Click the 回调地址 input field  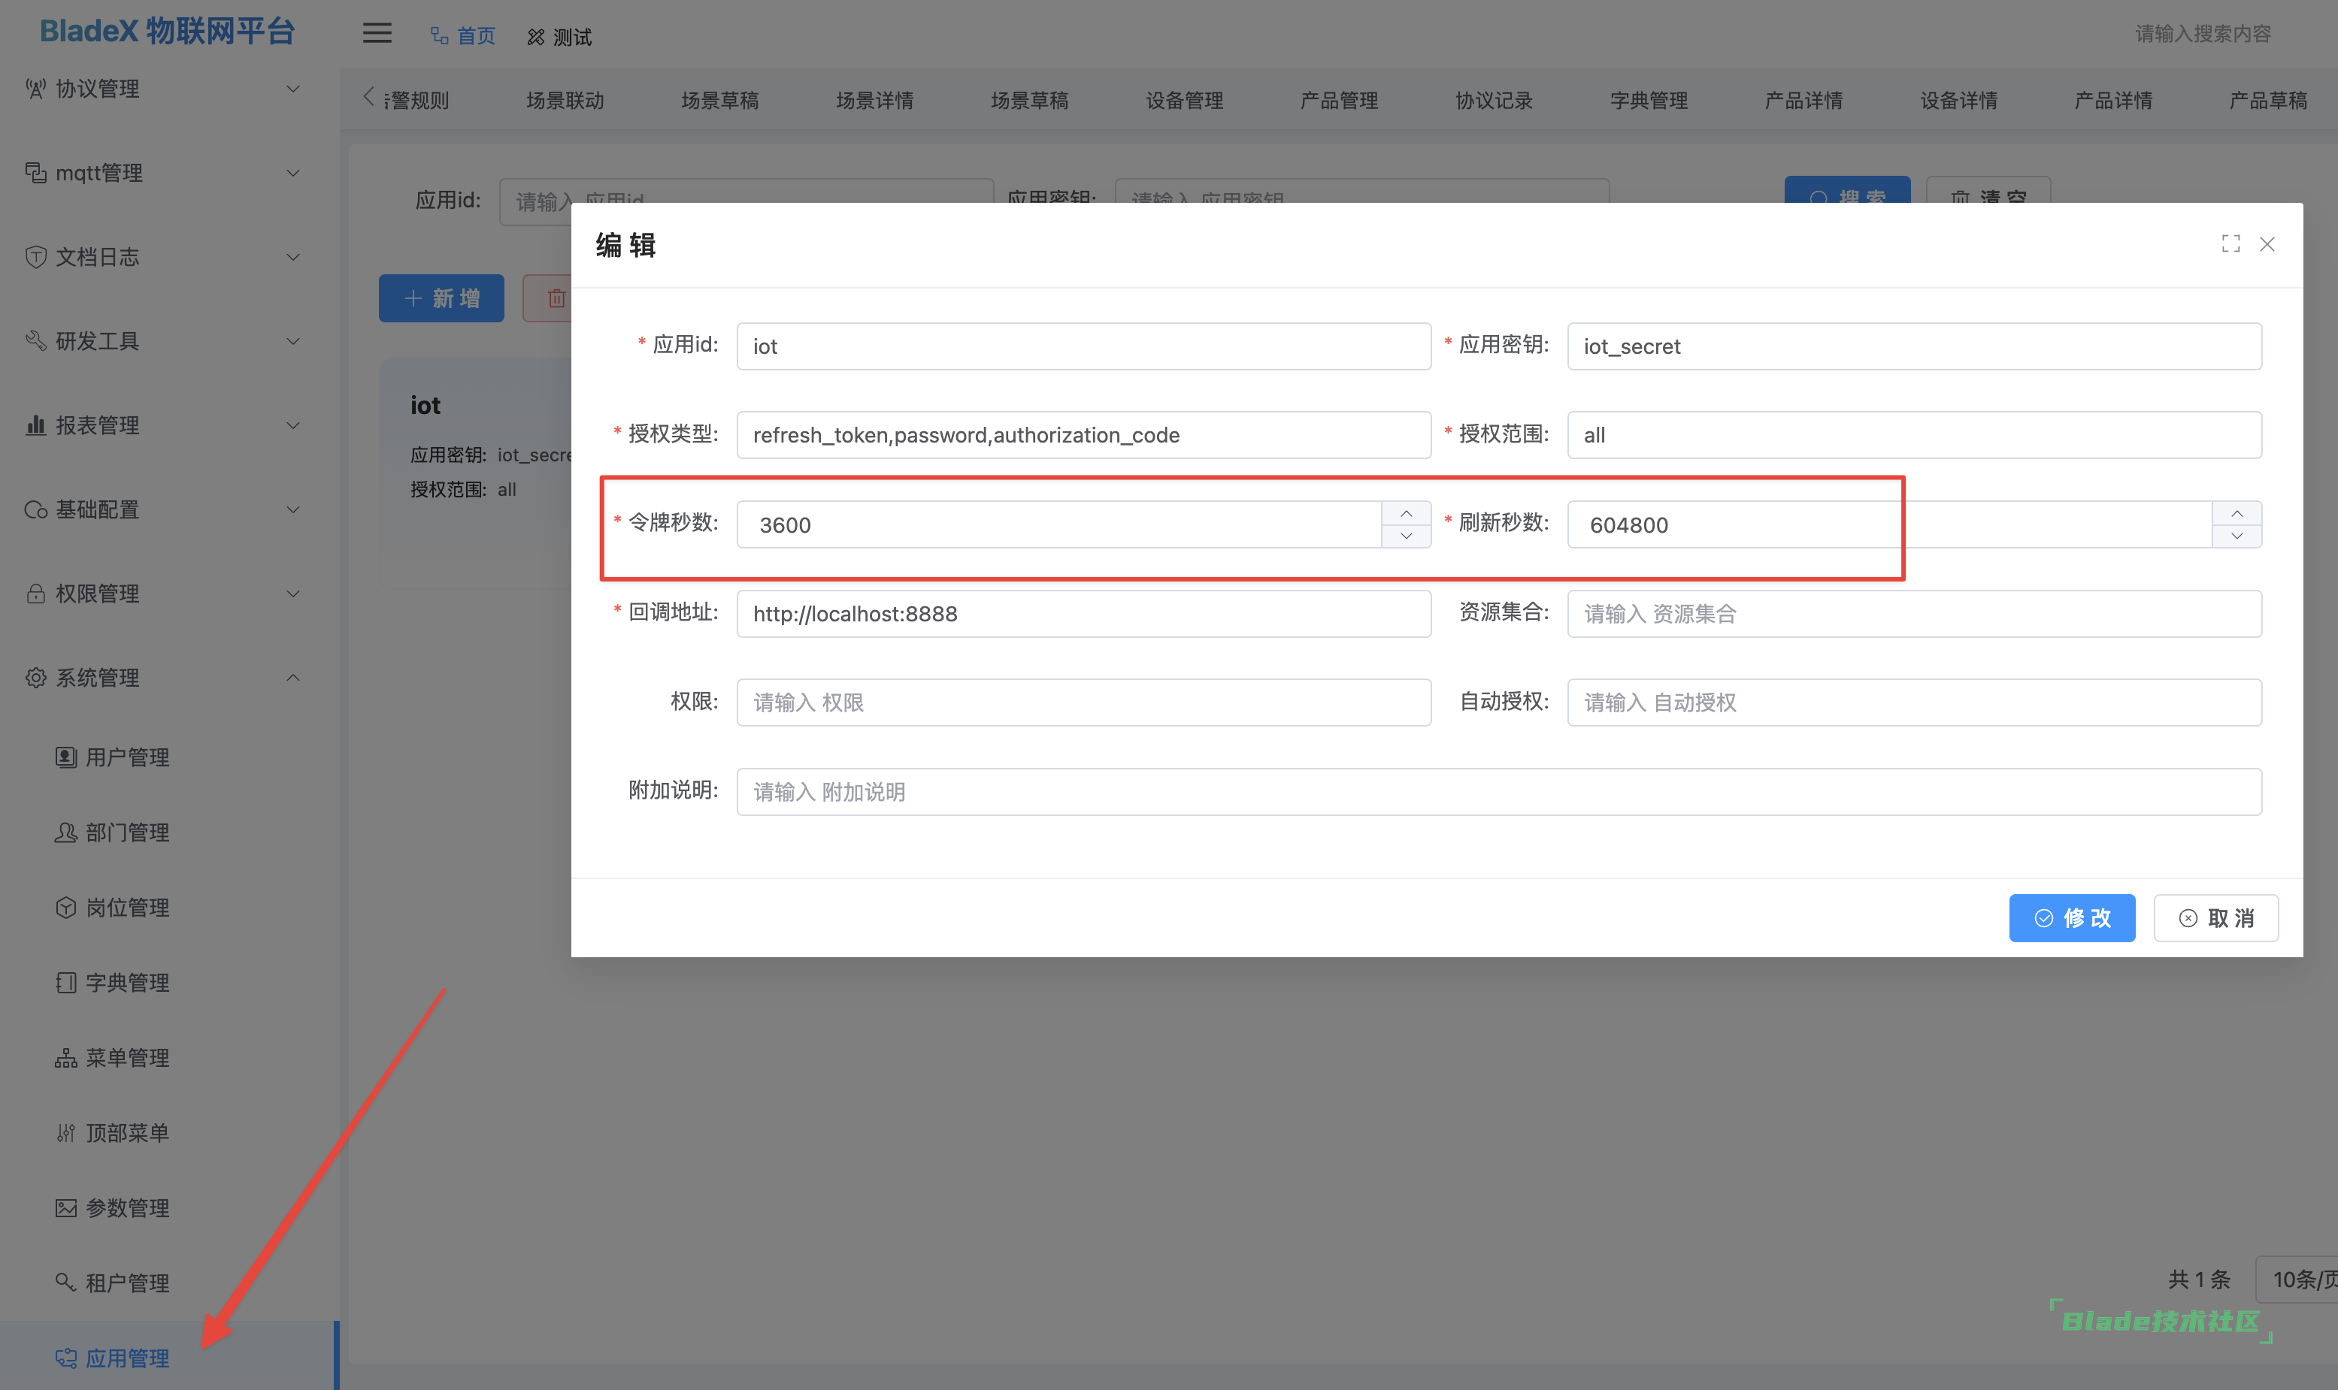coord(1083,614)
